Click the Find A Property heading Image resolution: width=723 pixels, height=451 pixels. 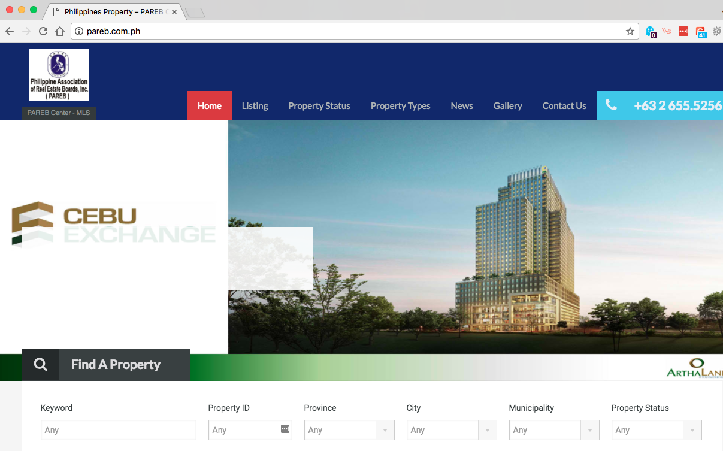pyautogui.click(x=116, y=365)
